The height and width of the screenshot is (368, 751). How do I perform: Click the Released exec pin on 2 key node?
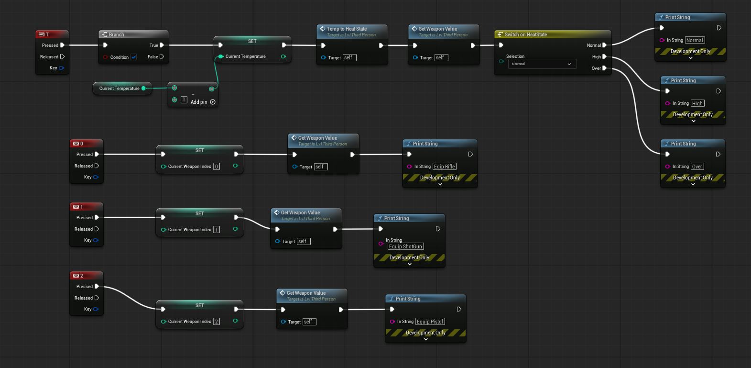point(97,298)
